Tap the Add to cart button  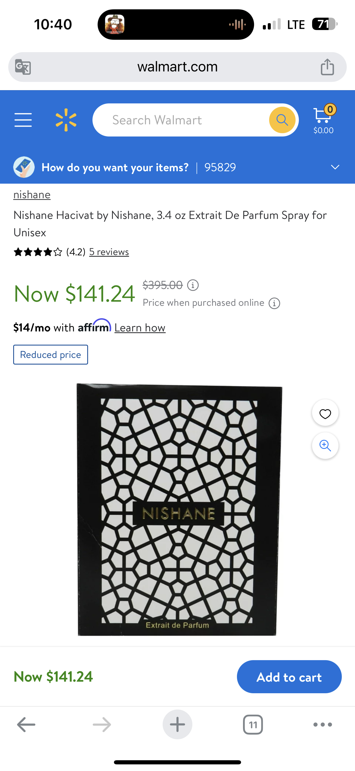coord(289,677)
